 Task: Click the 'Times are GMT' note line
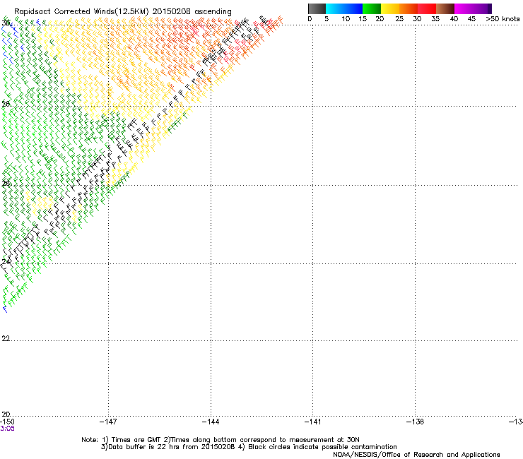[x=221, y=440]
